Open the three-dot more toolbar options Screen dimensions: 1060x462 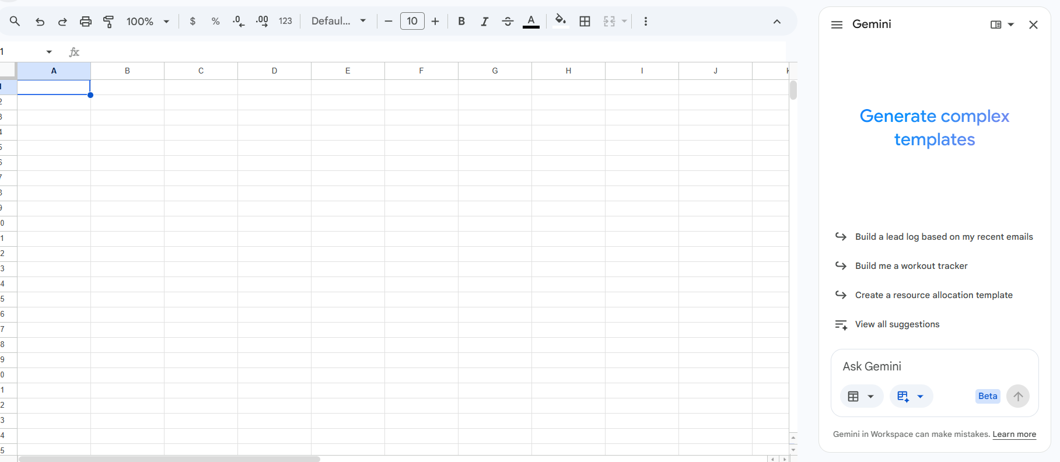(x=645, y=22)
